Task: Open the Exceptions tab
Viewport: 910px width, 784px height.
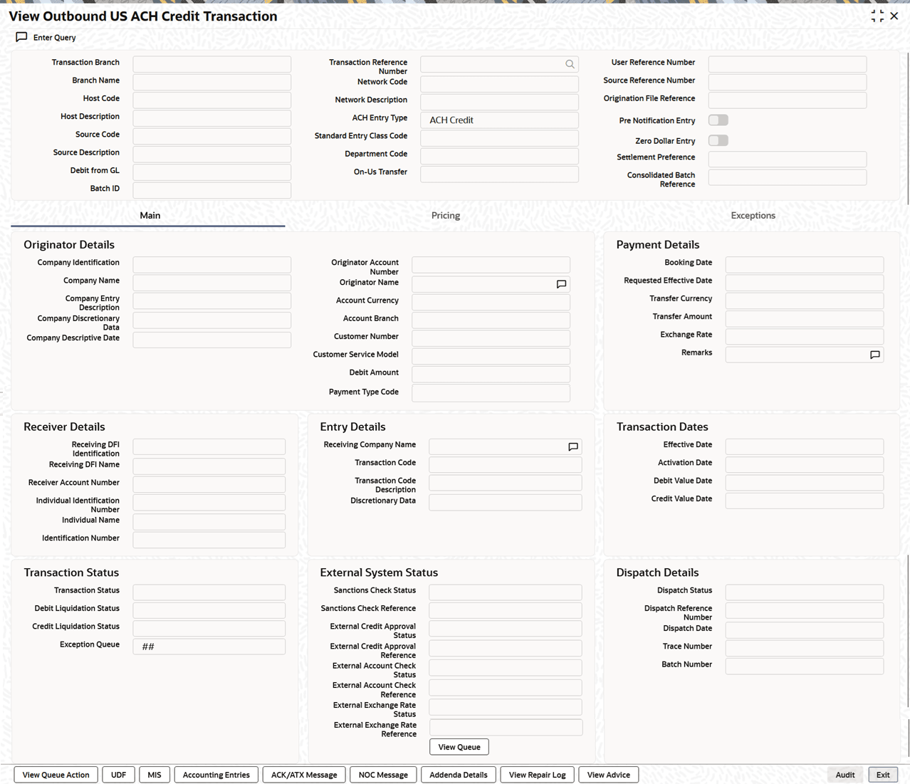Action: (x=753, y=215)
